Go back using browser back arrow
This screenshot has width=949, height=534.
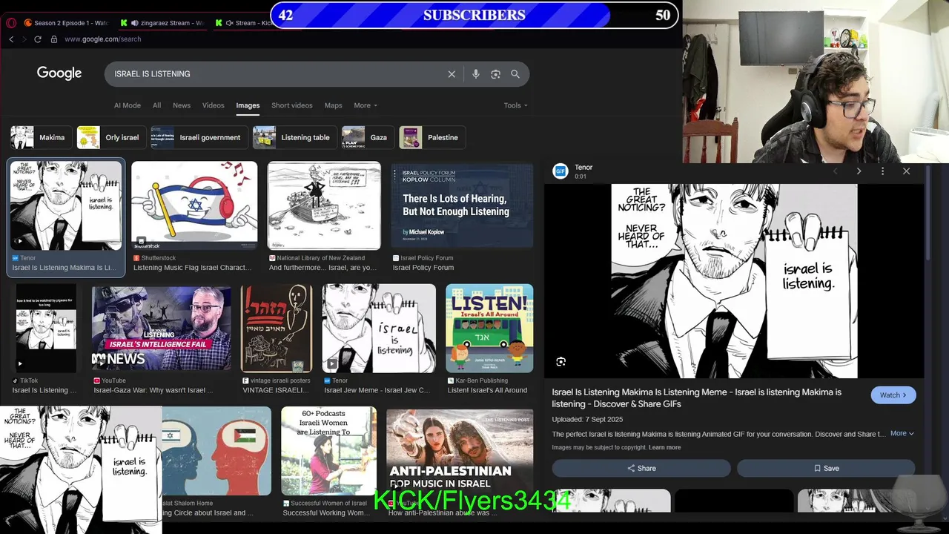point(11,39)
